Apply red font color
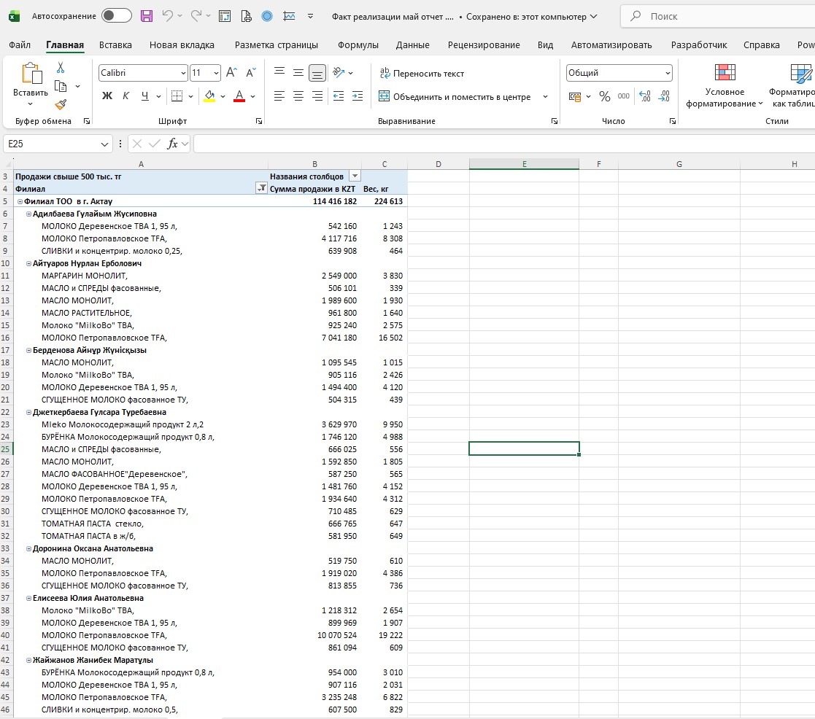Image resolution: width=815 pixels, height=719 pixels. pos(239,96)
